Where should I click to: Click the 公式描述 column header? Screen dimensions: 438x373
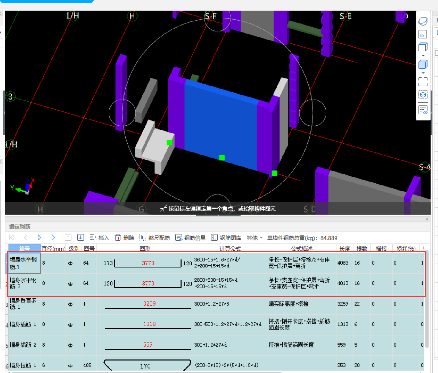(302, 248)
